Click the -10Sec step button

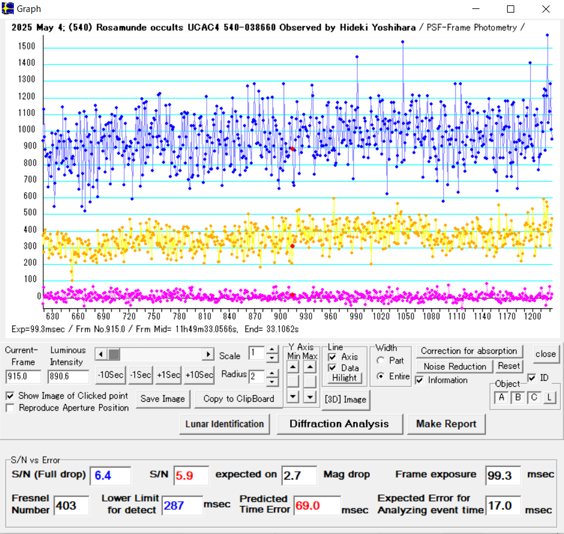pyautogui.click(x=110, y=375)
